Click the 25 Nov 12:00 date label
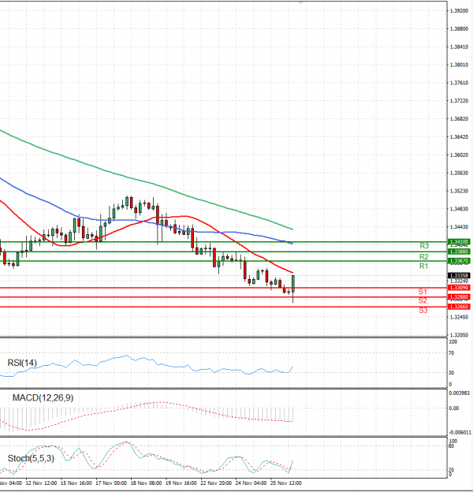Viewport: 473px width, 492px height. coord(285,483)
